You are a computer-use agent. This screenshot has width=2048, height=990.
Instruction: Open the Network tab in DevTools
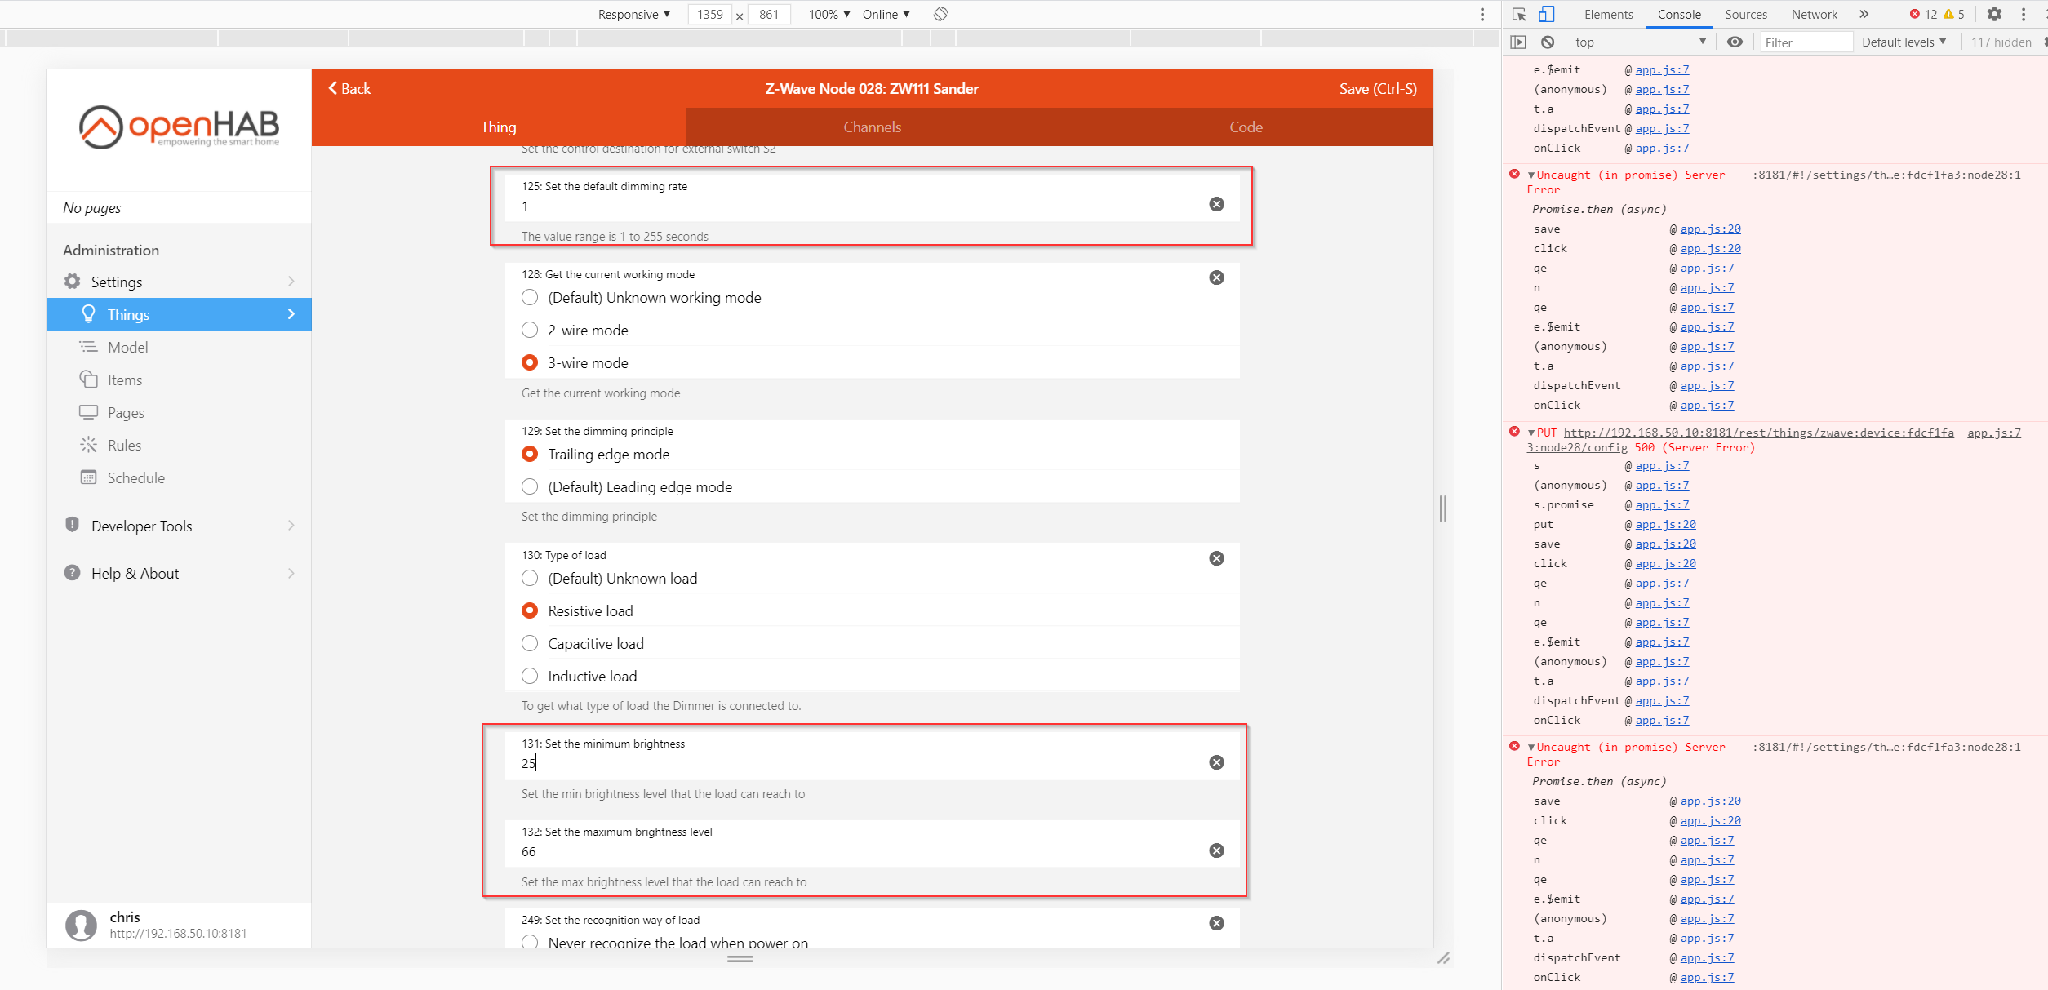tap(1814, 14)
